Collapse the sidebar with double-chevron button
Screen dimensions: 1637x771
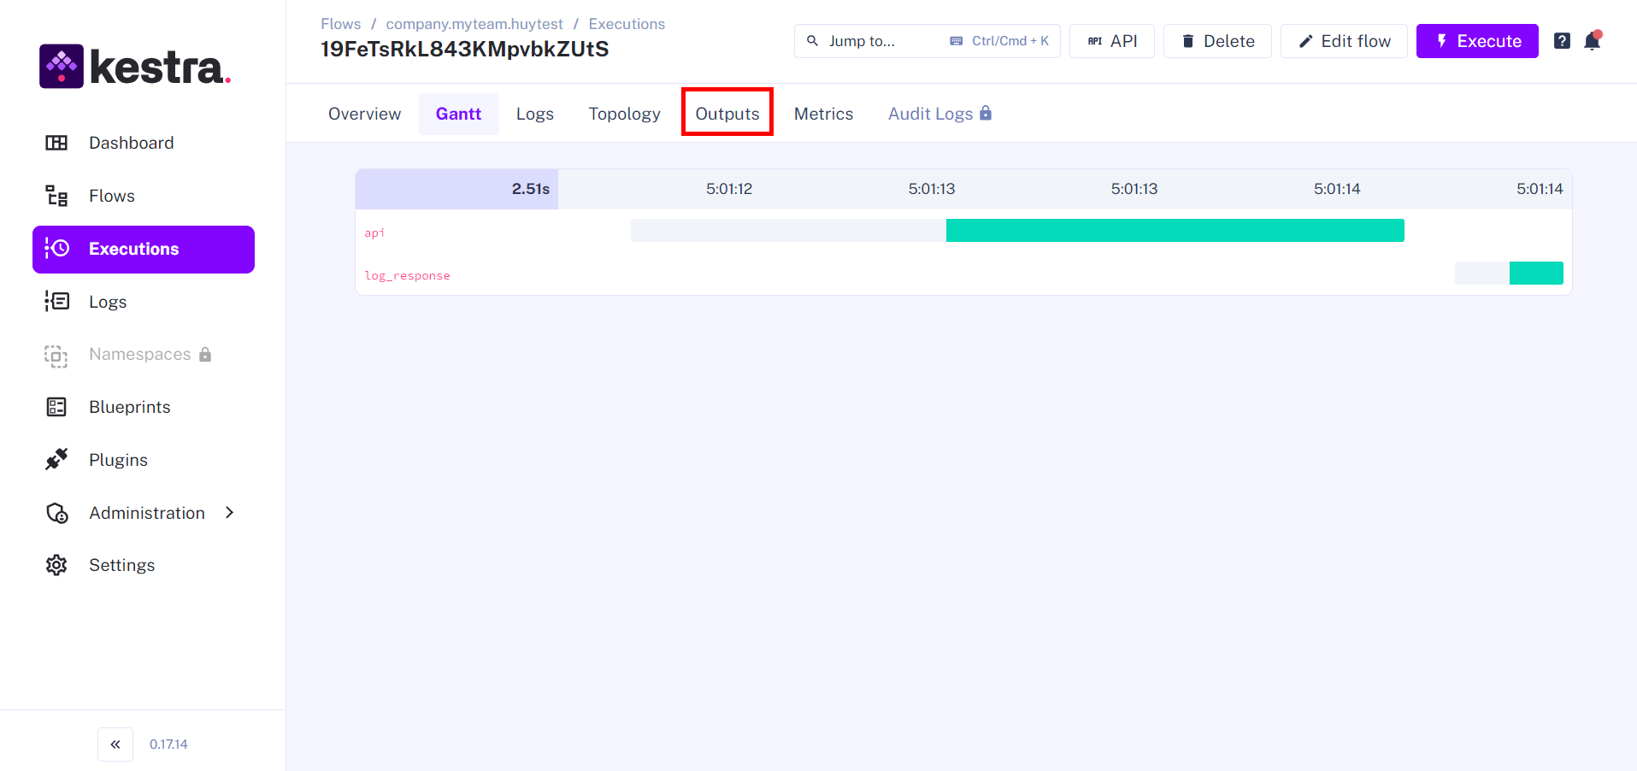coord(115,745)
